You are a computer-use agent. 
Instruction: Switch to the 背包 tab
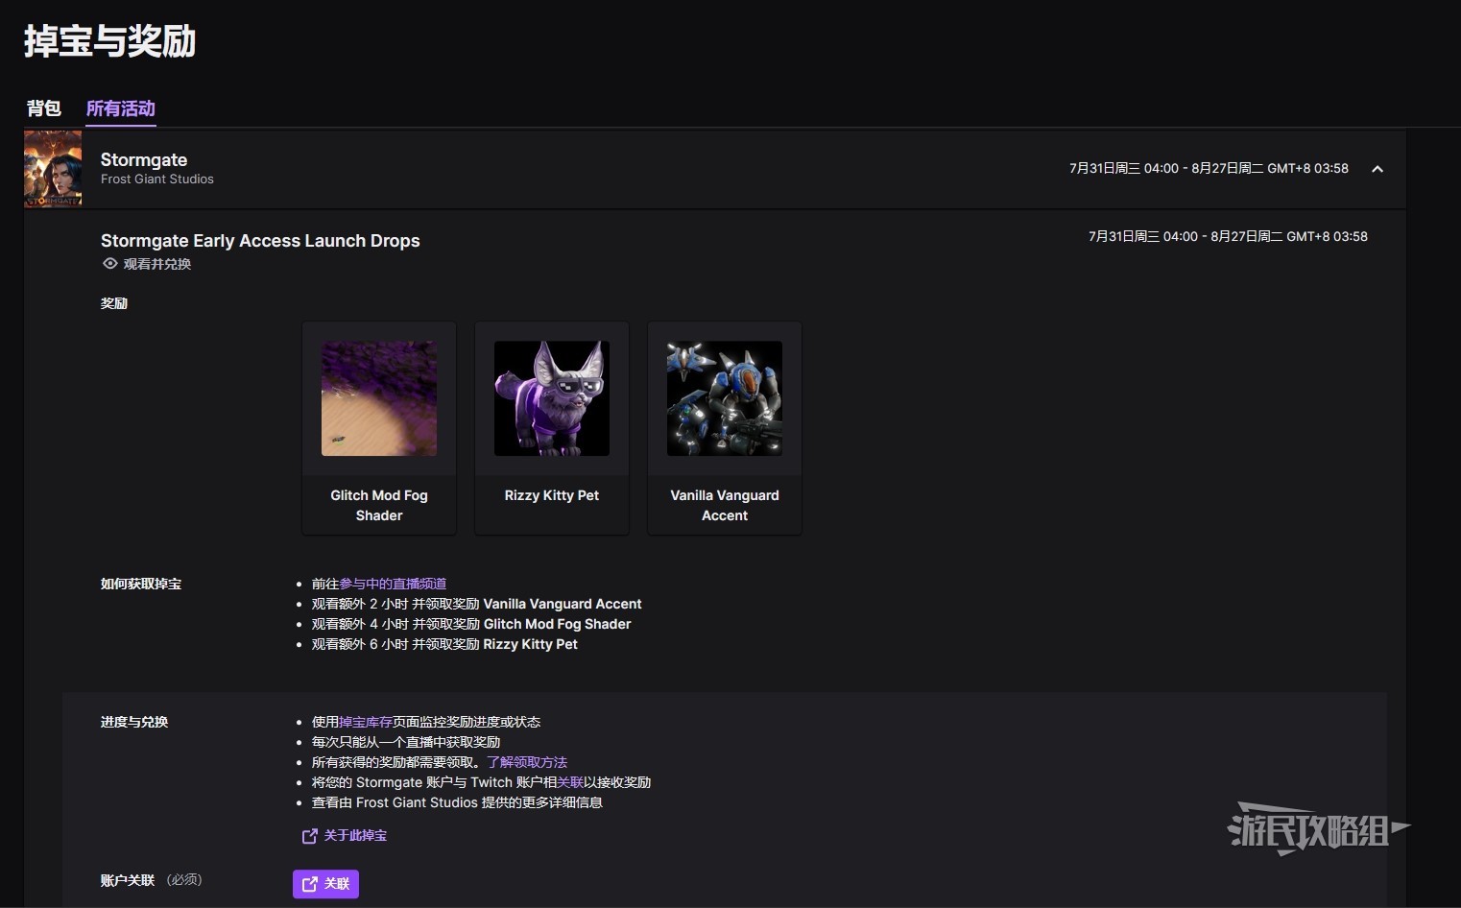[44, 108]
